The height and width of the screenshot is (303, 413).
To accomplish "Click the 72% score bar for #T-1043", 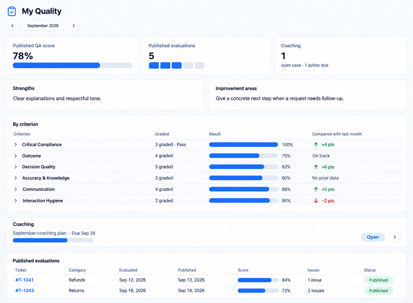I will 258,291.
